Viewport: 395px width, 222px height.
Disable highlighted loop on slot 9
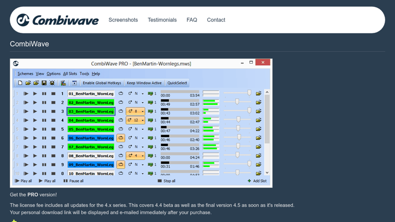coord(121,165)
